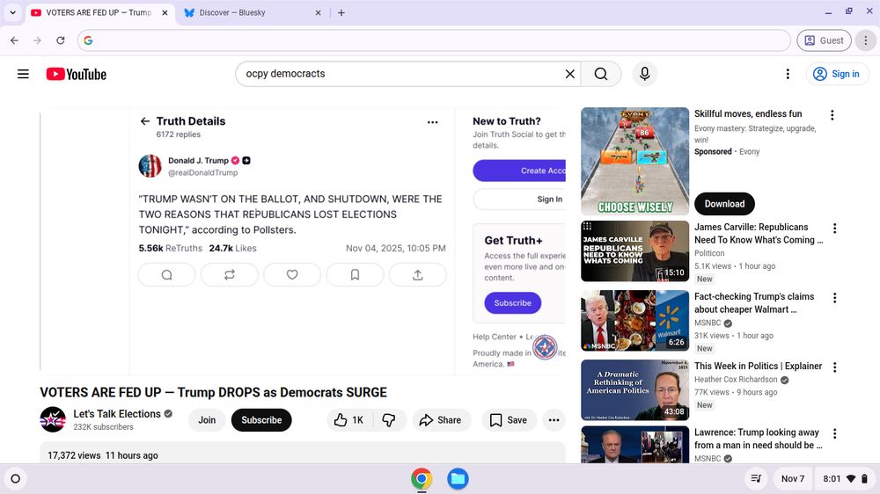Play the Walmart fact-check thumbnail
The width and height of the screenshot is (880, 494).
[x=634, y=321]
